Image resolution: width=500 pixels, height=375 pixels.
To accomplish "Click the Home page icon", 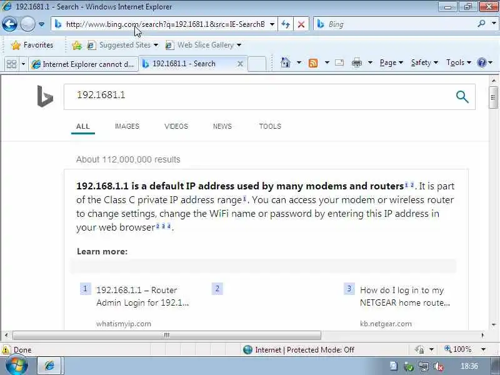I will (286, 63).
